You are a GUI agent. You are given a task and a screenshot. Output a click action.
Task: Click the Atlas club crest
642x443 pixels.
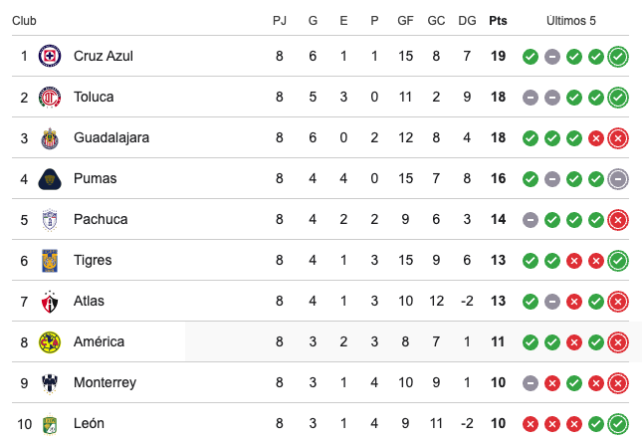pyautogui.click(x=49, y=301)
